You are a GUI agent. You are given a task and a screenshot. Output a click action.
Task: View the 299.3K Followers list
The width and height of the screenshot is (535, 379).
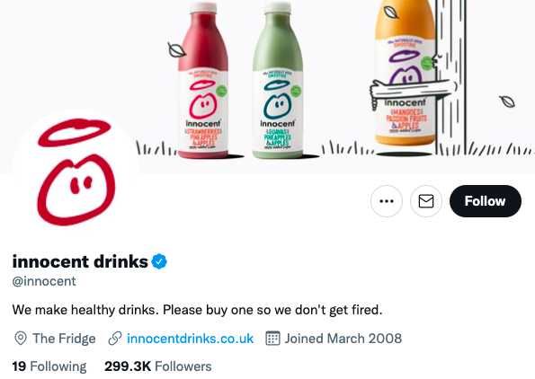click(x=158, y=366)
